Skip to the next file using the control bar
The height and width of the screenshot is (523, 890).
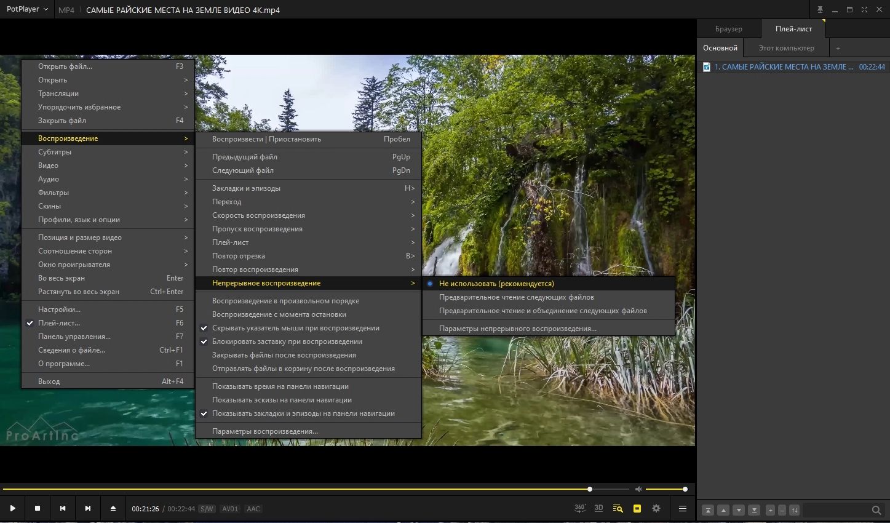click(87, 508)
